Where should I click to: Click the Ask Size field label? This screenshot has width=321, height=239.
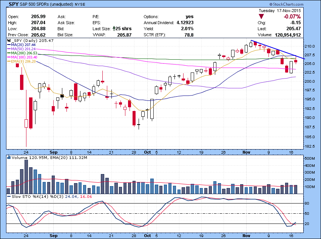tap(66, 23)
